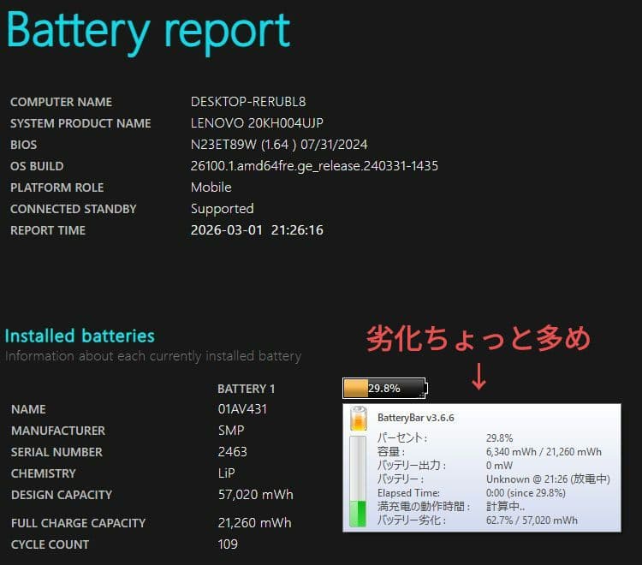Select the '満充電の動作時間' label
642x565 pixels.
[x=424, y=507]
